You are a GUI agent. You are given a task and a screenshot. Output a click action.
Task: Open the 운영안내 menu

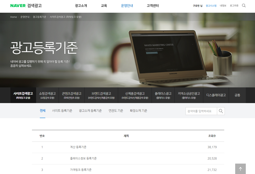127,6
